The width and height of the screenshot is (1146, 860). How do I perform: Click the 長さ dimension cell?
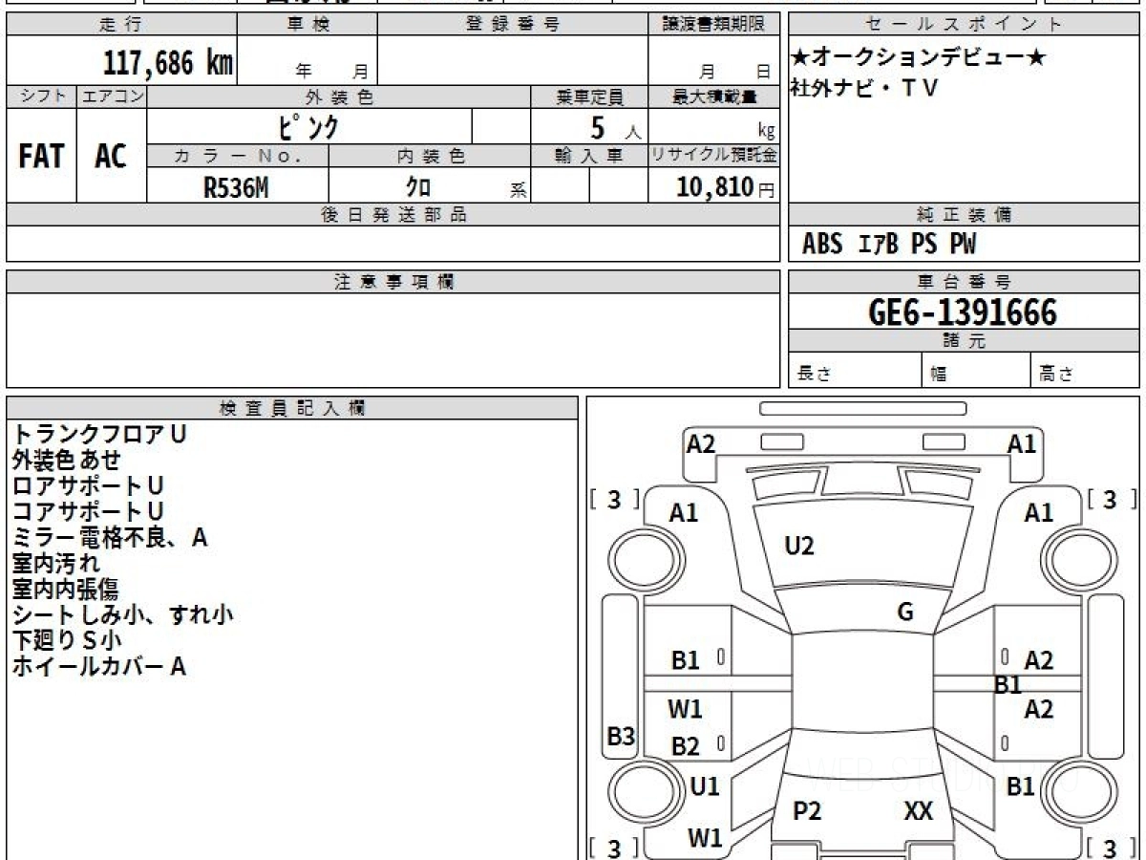[x=856, y=371]
